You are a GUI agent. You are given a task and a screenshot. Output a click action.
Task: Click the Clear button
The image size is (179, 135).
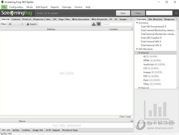coord(138,13)
